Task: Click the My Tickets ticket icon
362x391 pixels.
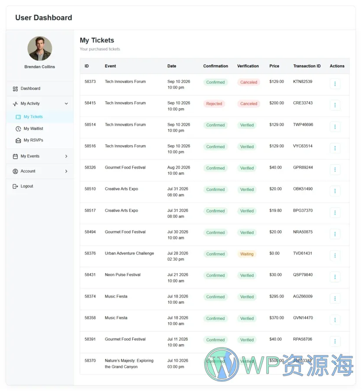Action: 18,117
